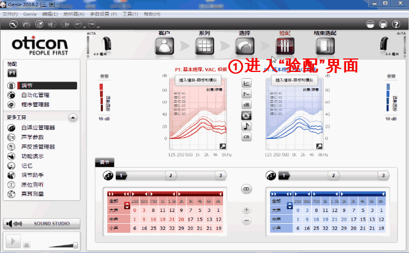This screenshot has width=409, height=253.
Task: Select adaptation step 3 above the blue table
Action: point(383,175)
